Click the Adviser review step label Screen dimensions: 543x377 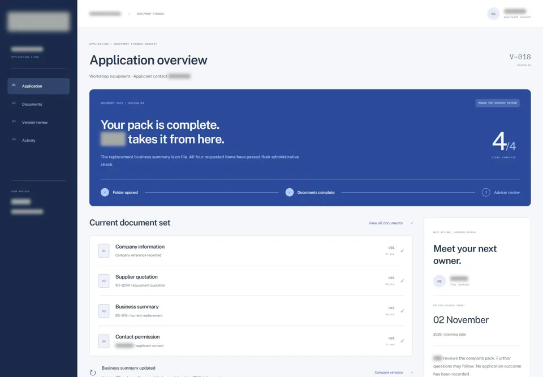point(507,193)
